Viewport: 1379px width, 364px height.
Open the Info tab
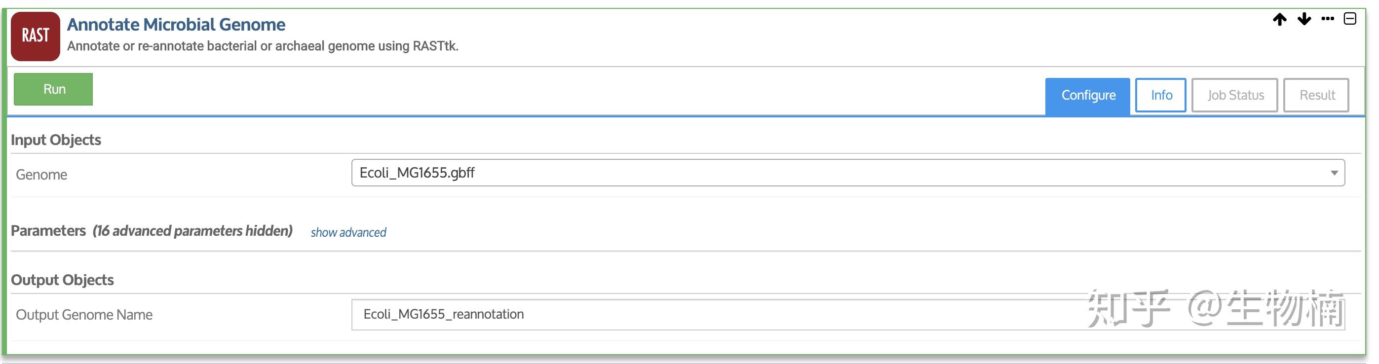1160,95
